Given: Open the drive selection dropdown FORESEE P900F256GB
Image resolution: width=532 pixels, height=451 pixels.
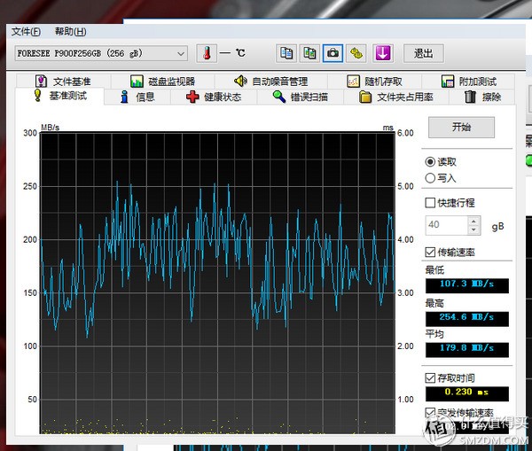Looking at the screenshot, I should click(x=101, y=53).
